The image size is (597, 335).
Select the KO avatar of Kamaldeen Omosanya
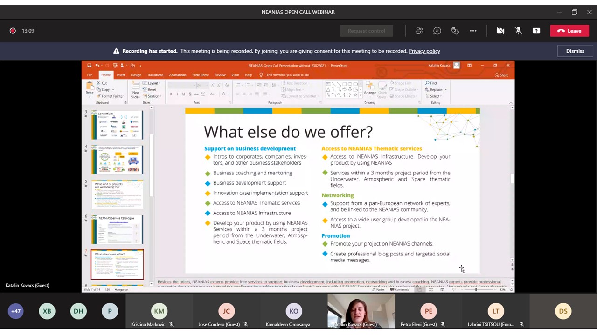(294, 311)
